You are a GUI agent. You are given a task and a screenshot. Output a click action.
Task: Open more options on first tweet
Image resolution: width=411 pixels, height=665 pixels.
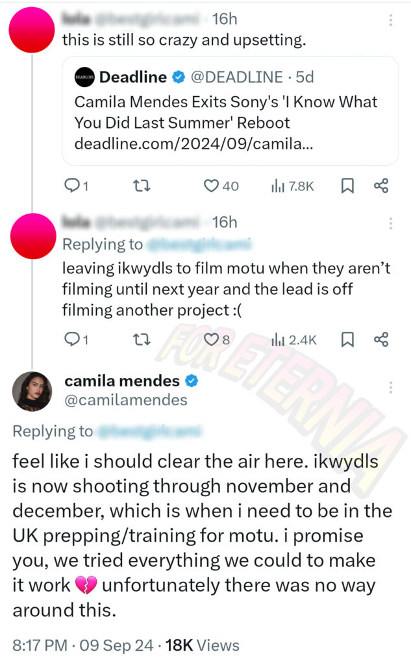click(391, 19)
